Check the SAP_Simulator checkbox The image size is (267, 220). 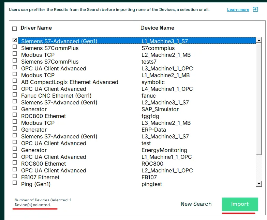point(15,108)
